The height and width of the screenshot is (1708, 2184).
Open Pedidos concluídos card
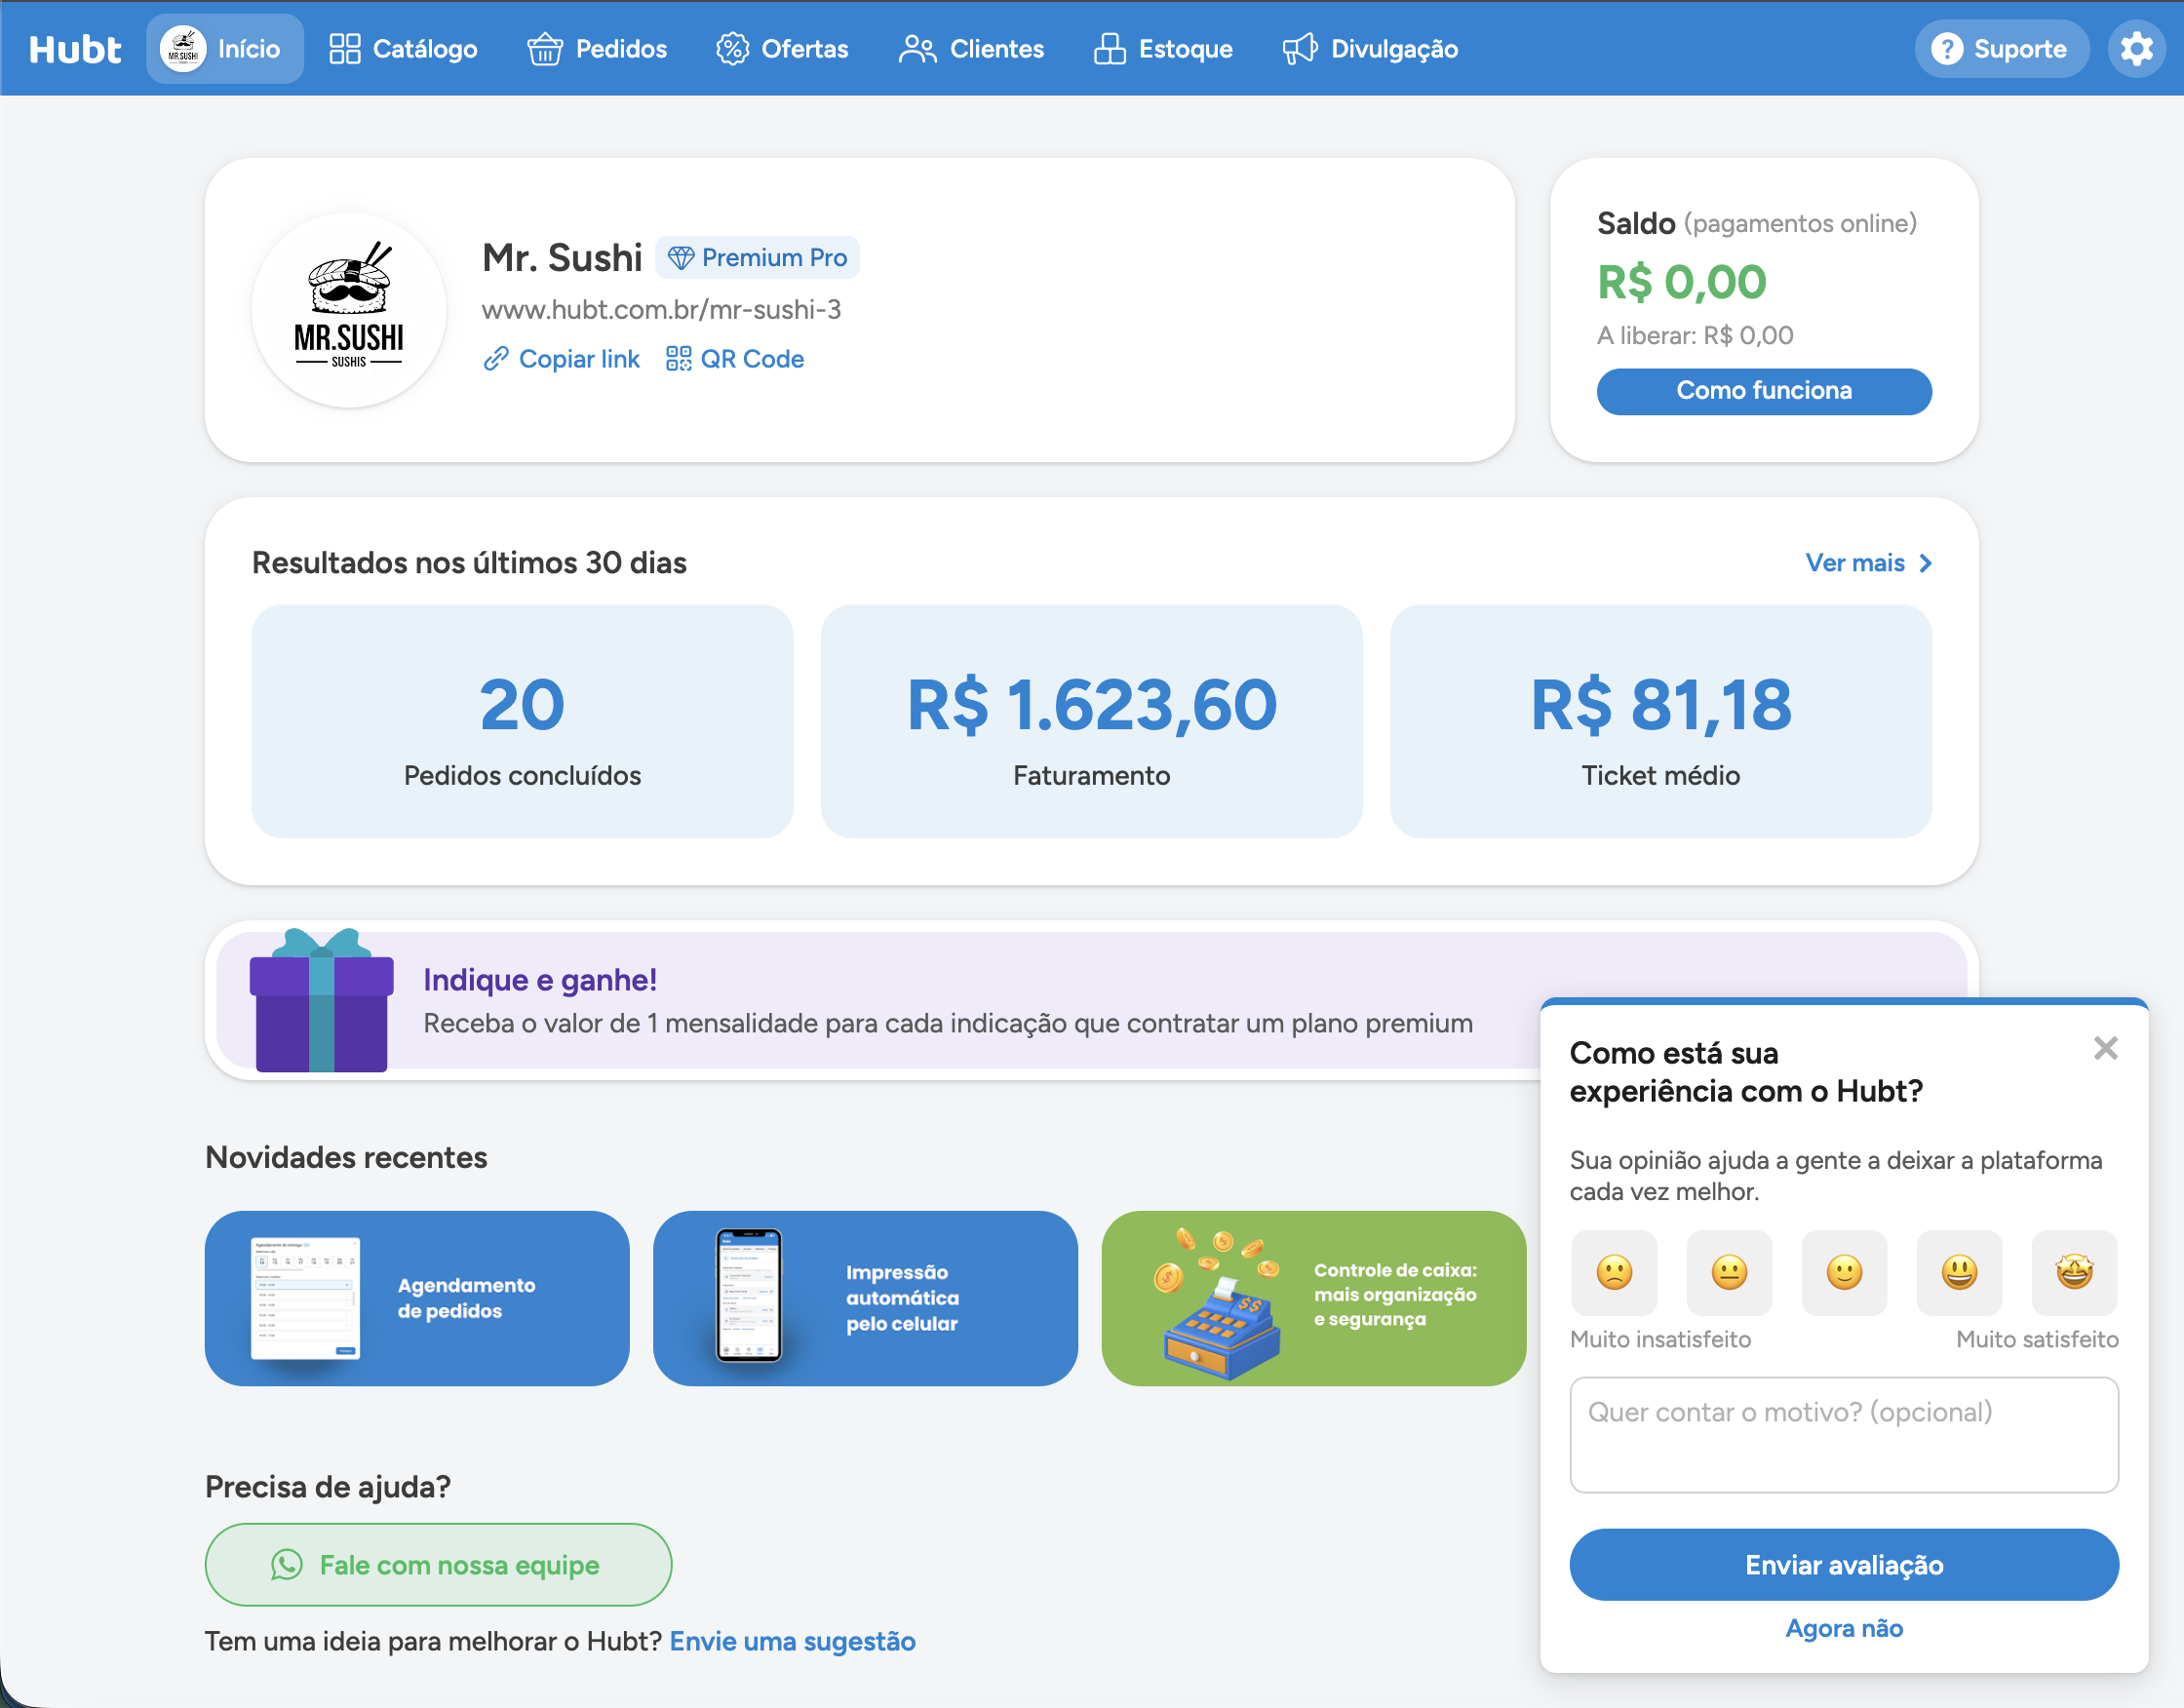tap(522, 721)
